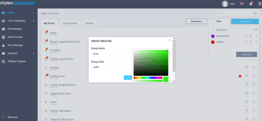This screenshot has height=121, width=262.
Task: Expand options for section form
Action: [254, 67]
